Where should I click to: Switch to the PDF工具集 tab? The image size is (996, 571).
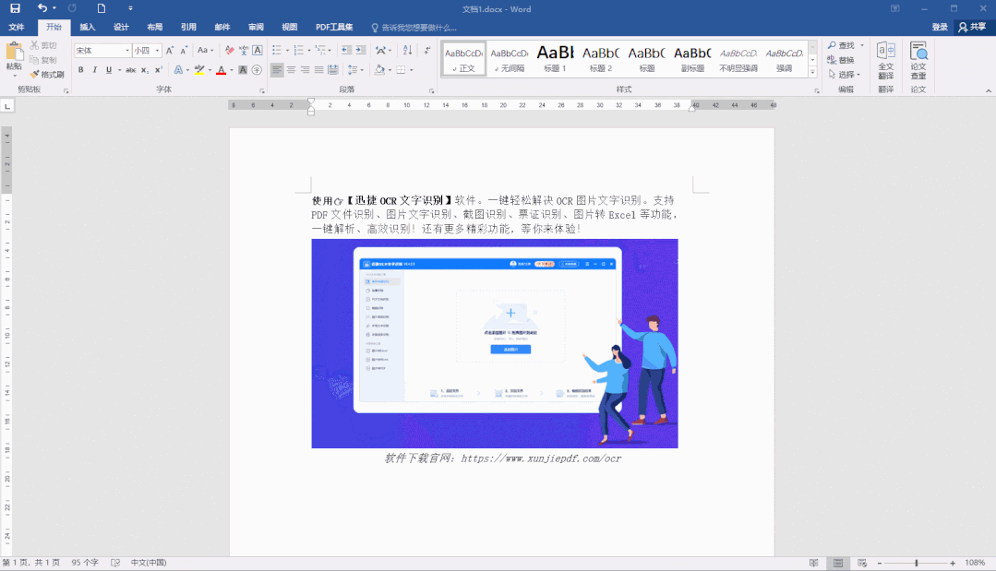334,27
